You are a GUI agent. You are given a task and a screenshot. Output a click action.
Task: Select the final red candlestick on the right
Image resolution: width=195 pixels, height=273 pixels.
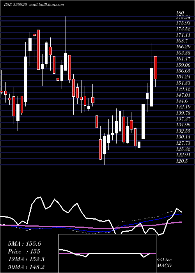(156, 68)
